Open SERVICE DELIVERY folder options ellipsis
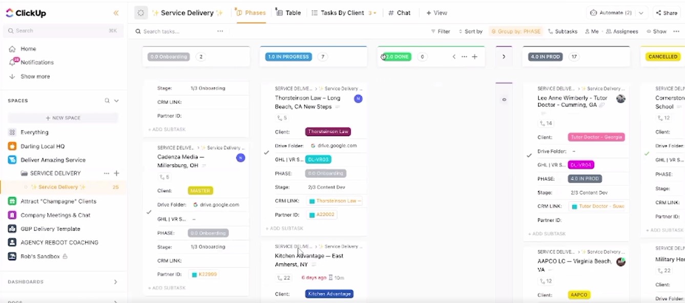Image resolution: width=685 pixels, height=303 pixels. point(106,173)
